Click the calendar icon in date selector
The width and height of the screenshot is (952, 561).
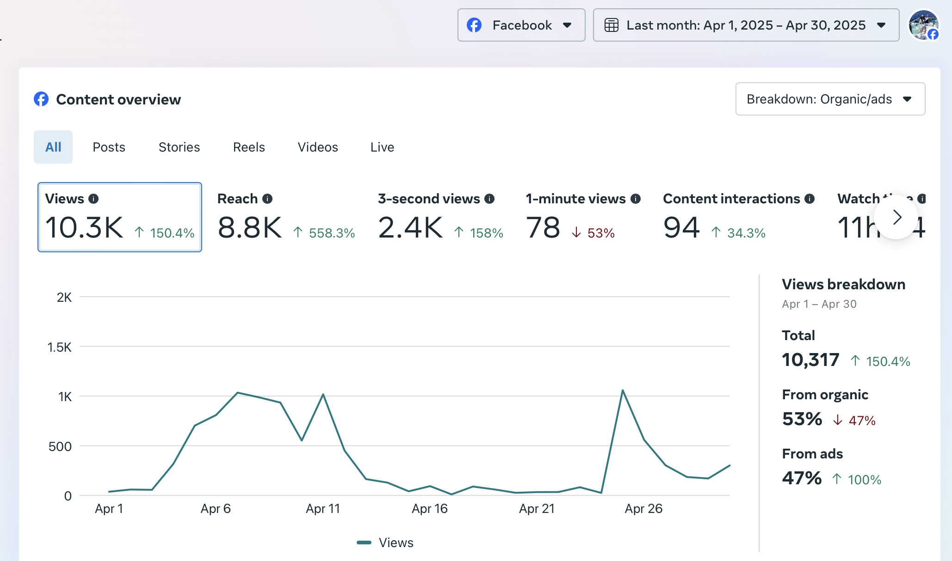[x=612, y=25]
